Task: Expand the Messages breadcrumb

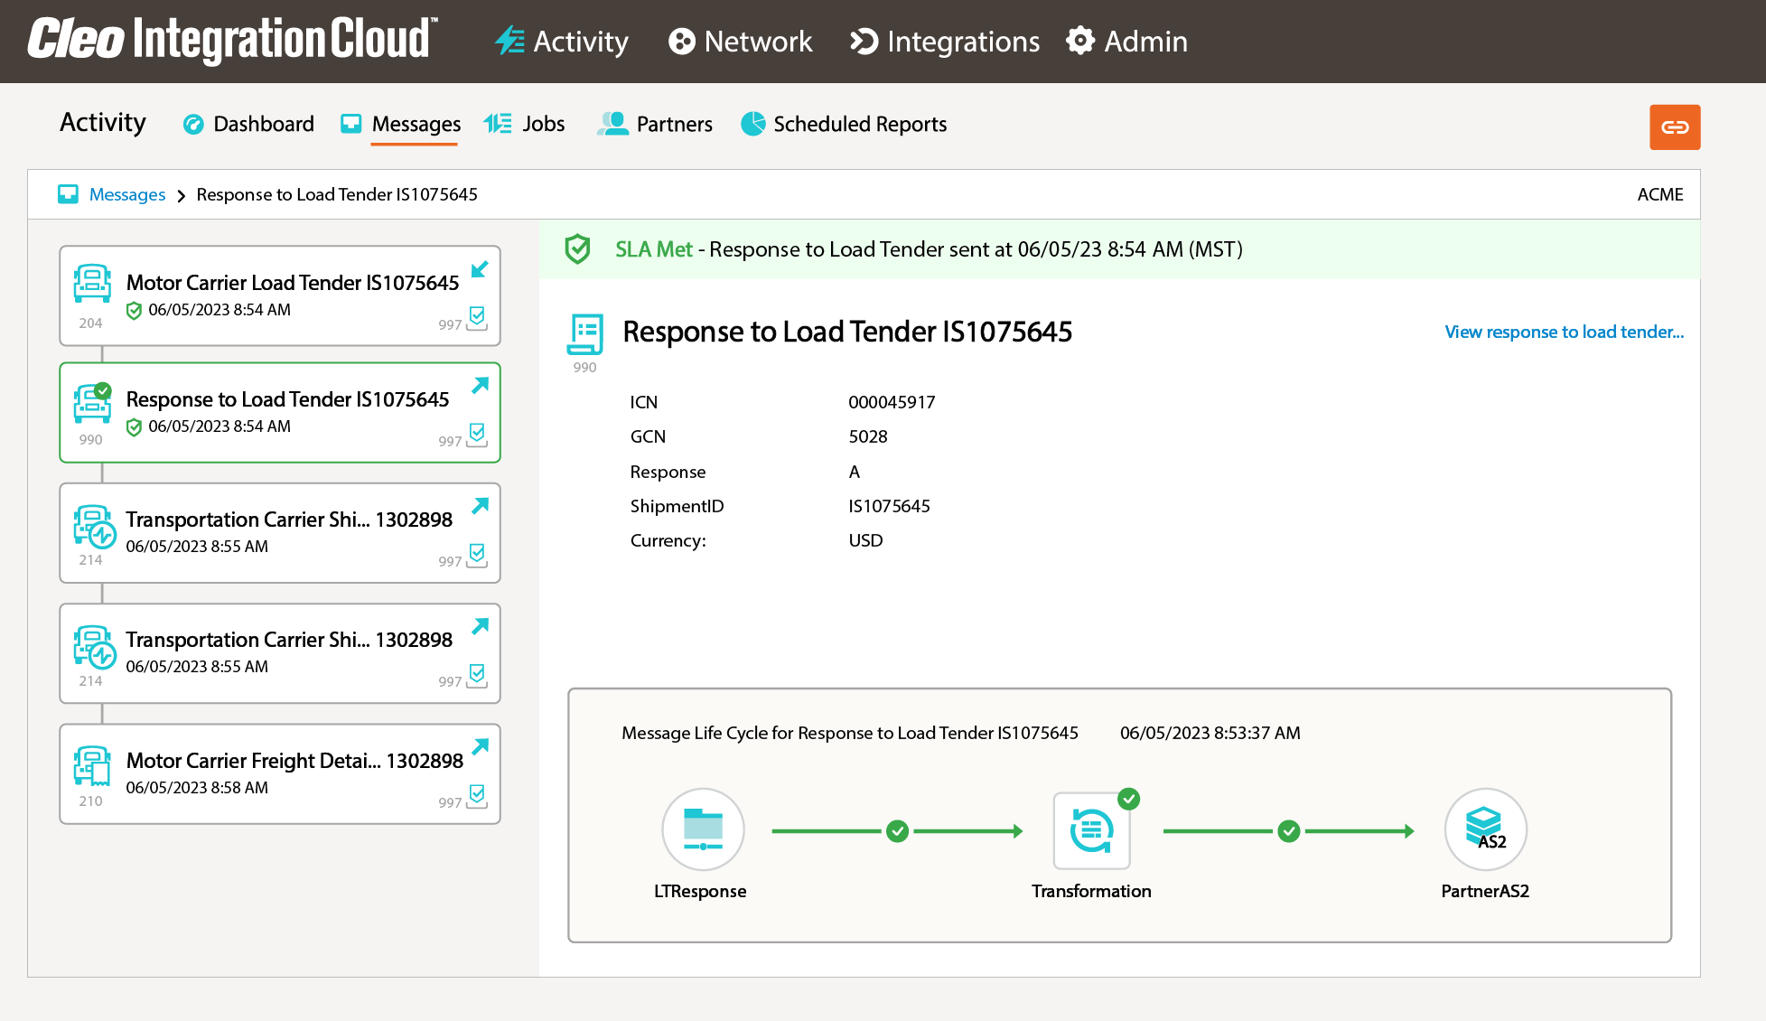Action: pos(126,194)
